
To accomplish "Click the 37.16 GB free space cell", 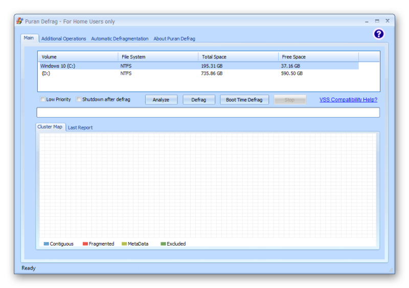I will coord(290,66).
